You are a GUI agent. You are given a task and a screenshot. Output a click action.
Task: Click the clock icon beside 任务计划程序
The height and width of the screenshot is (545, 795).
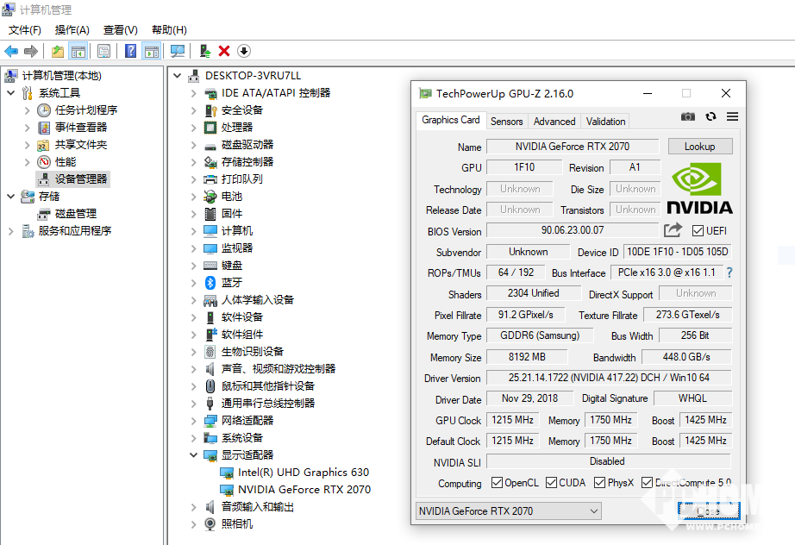(x=44, y=110)
